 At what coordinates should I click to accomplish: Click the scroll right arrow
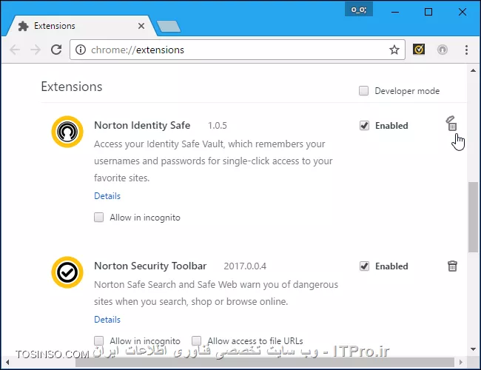click(461, 363)
